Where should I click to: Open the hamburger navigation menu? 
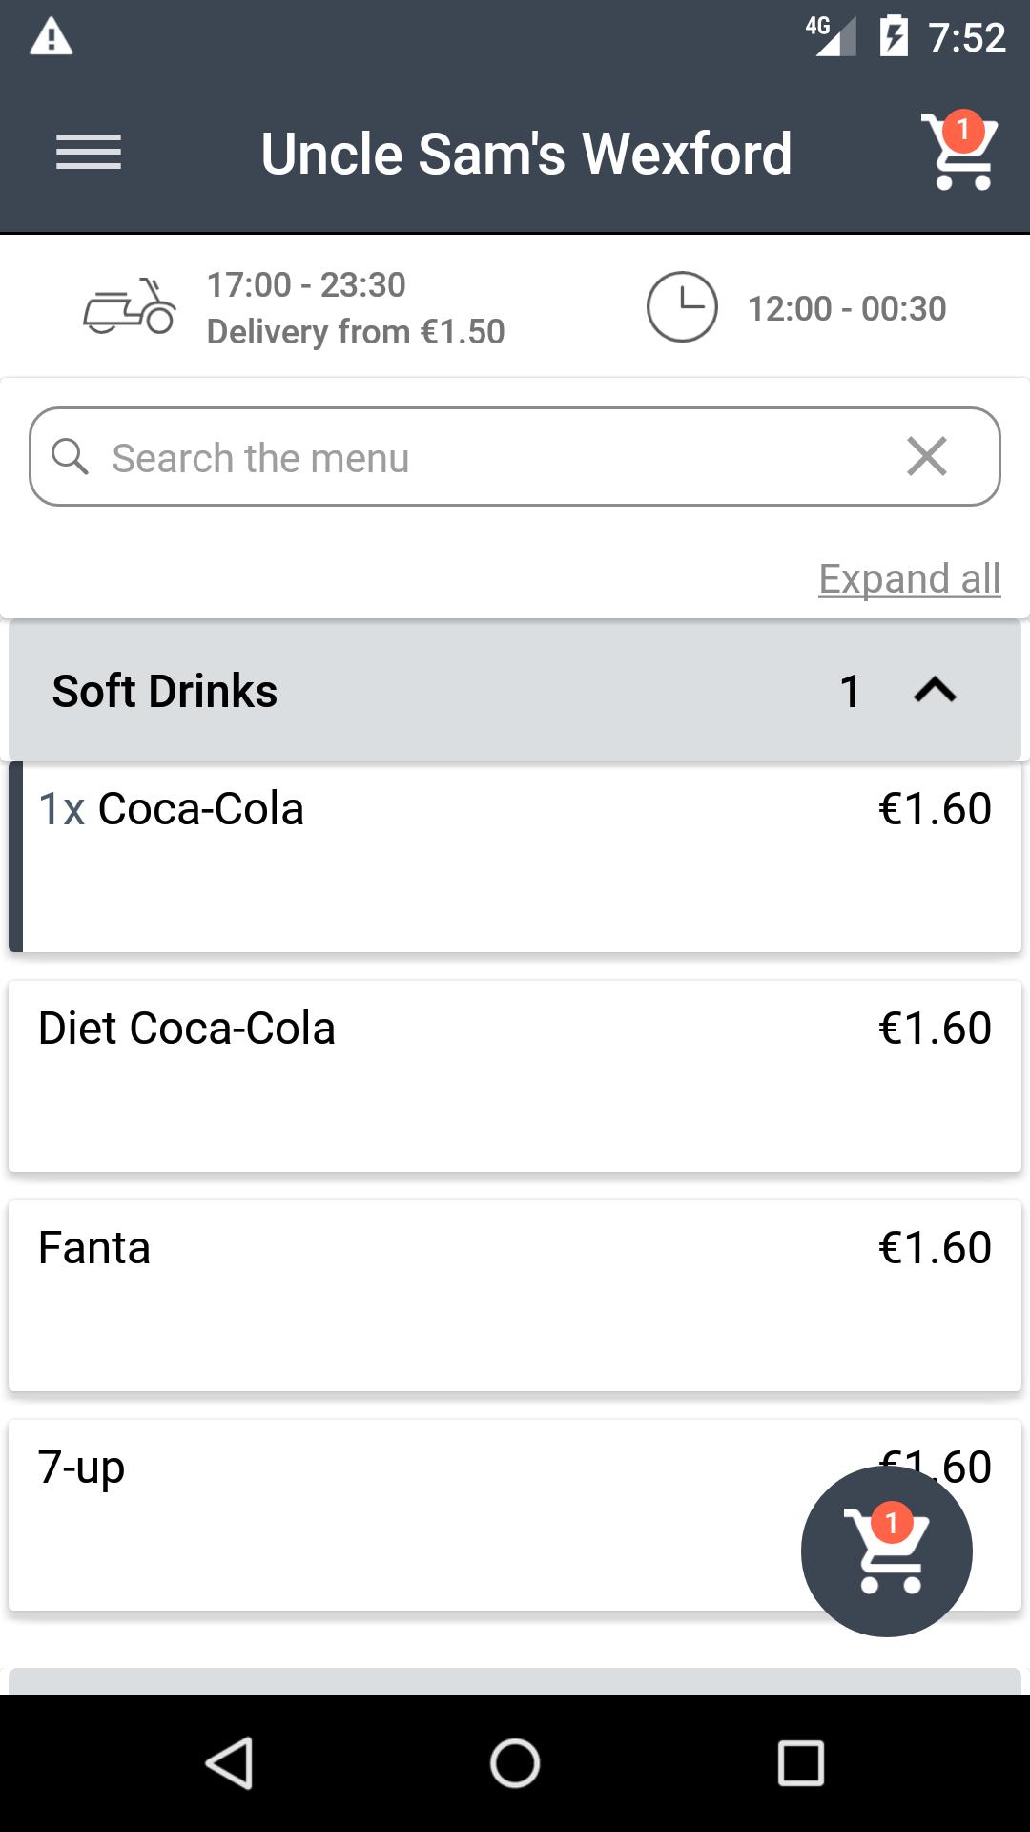(89, 153)
